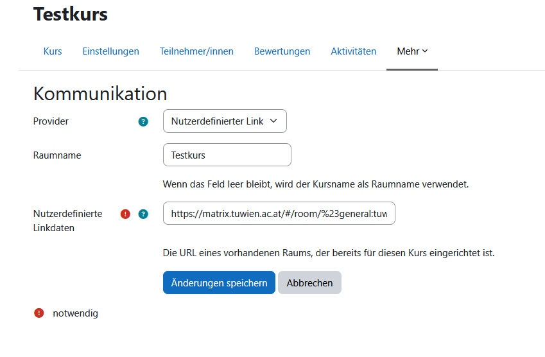
Task: Select the Bewertungen tab
Action: (282, 51)
